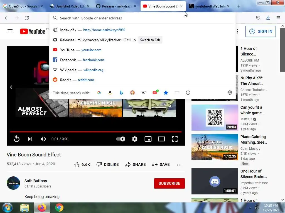Launch Google Chrome from the taskbar
The height and width of the screenshot is (213, 285).
pos(59,207)
